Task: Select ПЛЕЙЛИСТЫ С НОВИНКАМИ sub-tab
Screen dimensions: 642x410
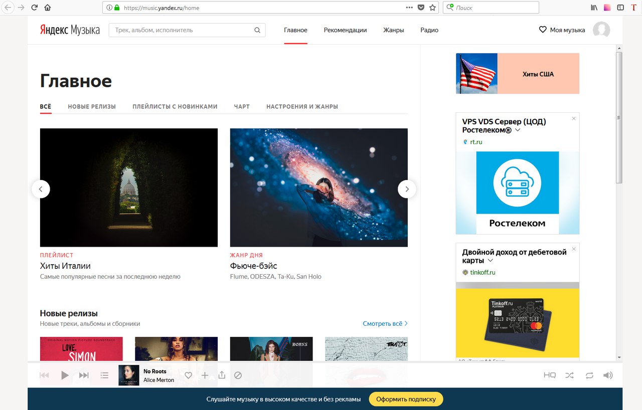Action: [x=175, y=106]
